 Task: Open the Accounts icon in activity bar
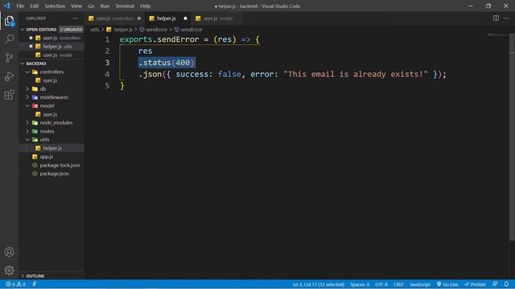click(9, 252)
